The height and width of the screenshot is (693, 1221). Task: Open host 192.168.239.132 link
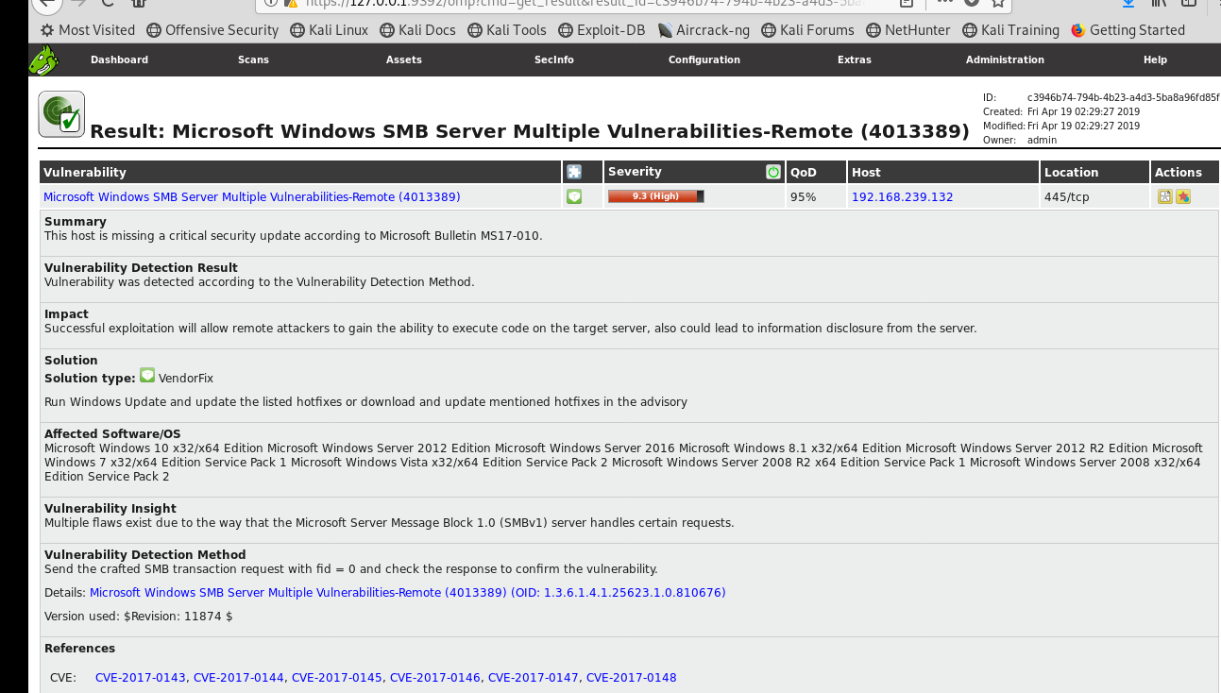pos(902,197)
